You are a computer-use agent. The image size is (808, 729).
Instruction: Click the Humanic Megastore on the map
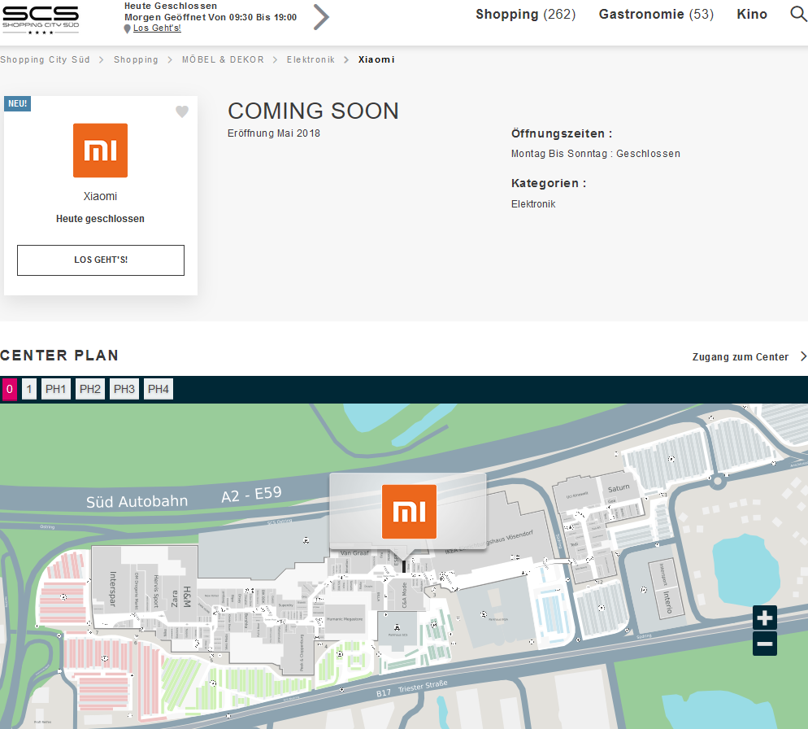click(345, 619)
